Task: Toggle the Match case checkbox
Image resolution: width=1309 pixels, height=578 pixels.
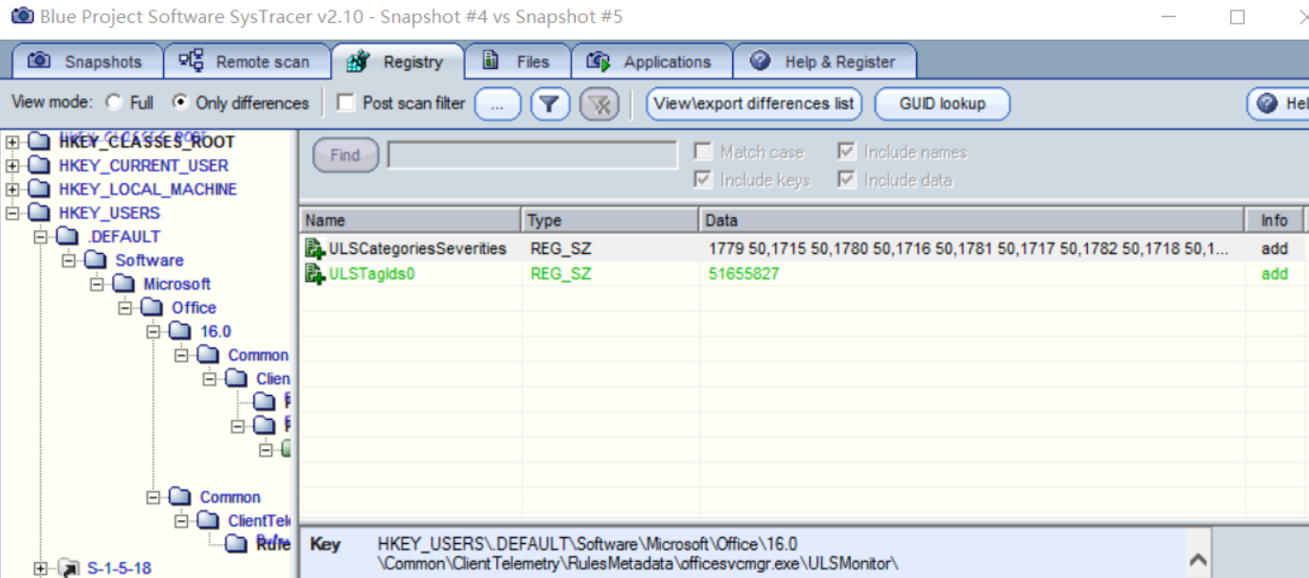Action: click(x=703, y=152)
